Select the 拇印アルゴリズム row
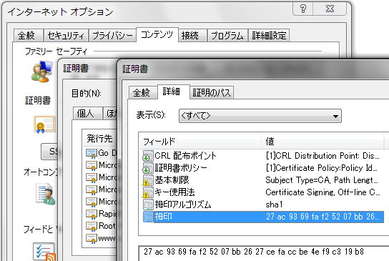 point(263,205)
